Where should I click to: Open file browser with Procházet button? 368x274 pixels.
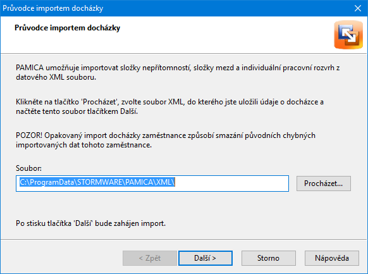click(323, 184)
